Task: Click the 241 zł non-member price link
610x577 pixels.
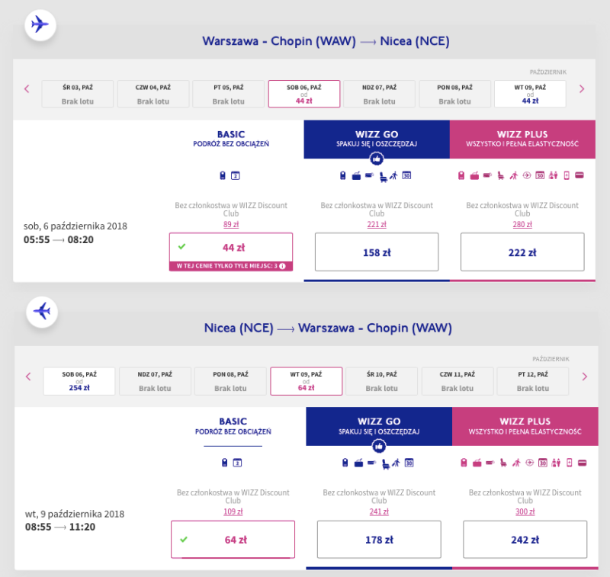Action: pos(379,511)
